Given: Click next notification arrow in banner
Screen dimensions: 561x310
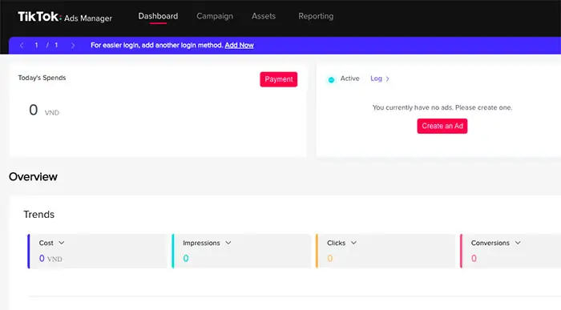Looking at the screenshot, I should pos(73,46).
